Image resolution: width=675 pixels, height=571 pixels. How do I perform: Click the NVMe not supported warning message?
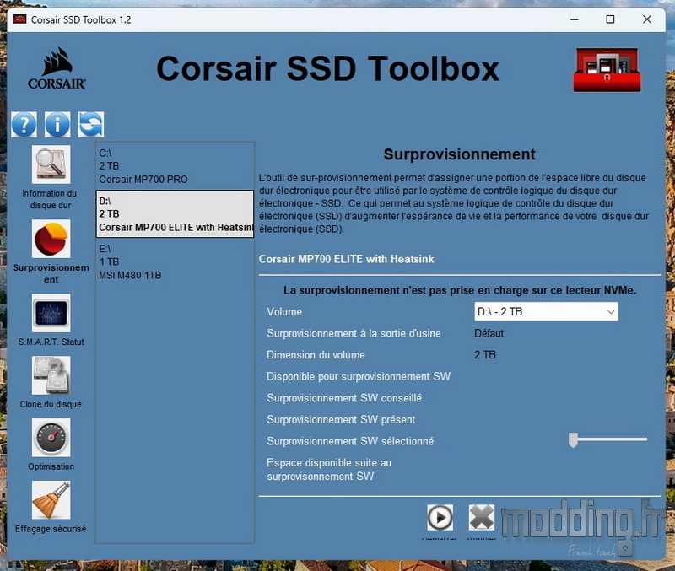(460, 290)
